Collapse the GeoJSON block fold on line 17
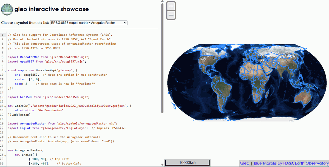The height and width of the screenshot is (167, 329). click(x=5, y=107)
